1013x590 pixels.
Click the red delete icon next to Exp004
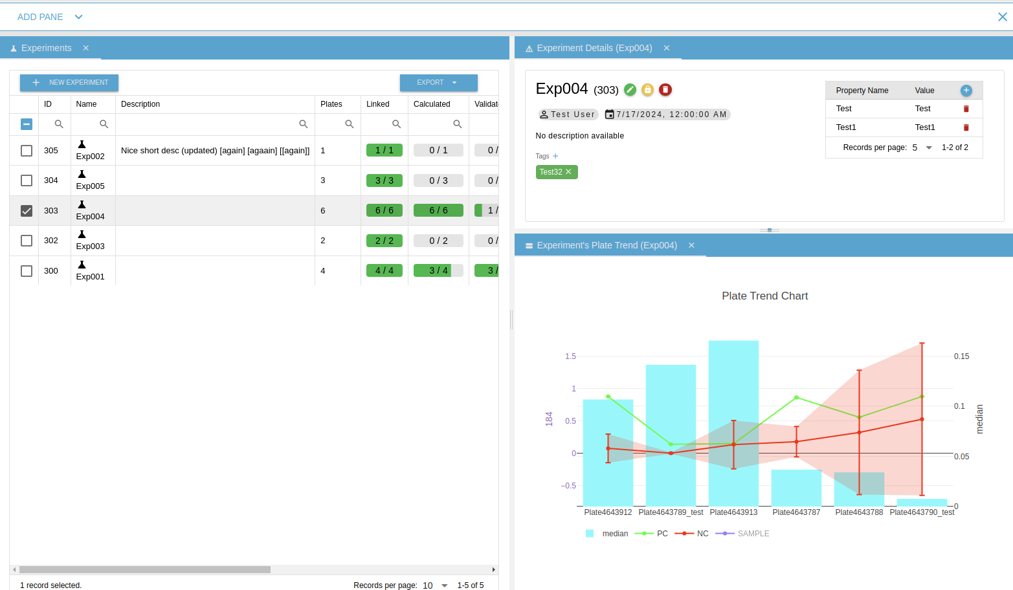[x=665, y=90]
